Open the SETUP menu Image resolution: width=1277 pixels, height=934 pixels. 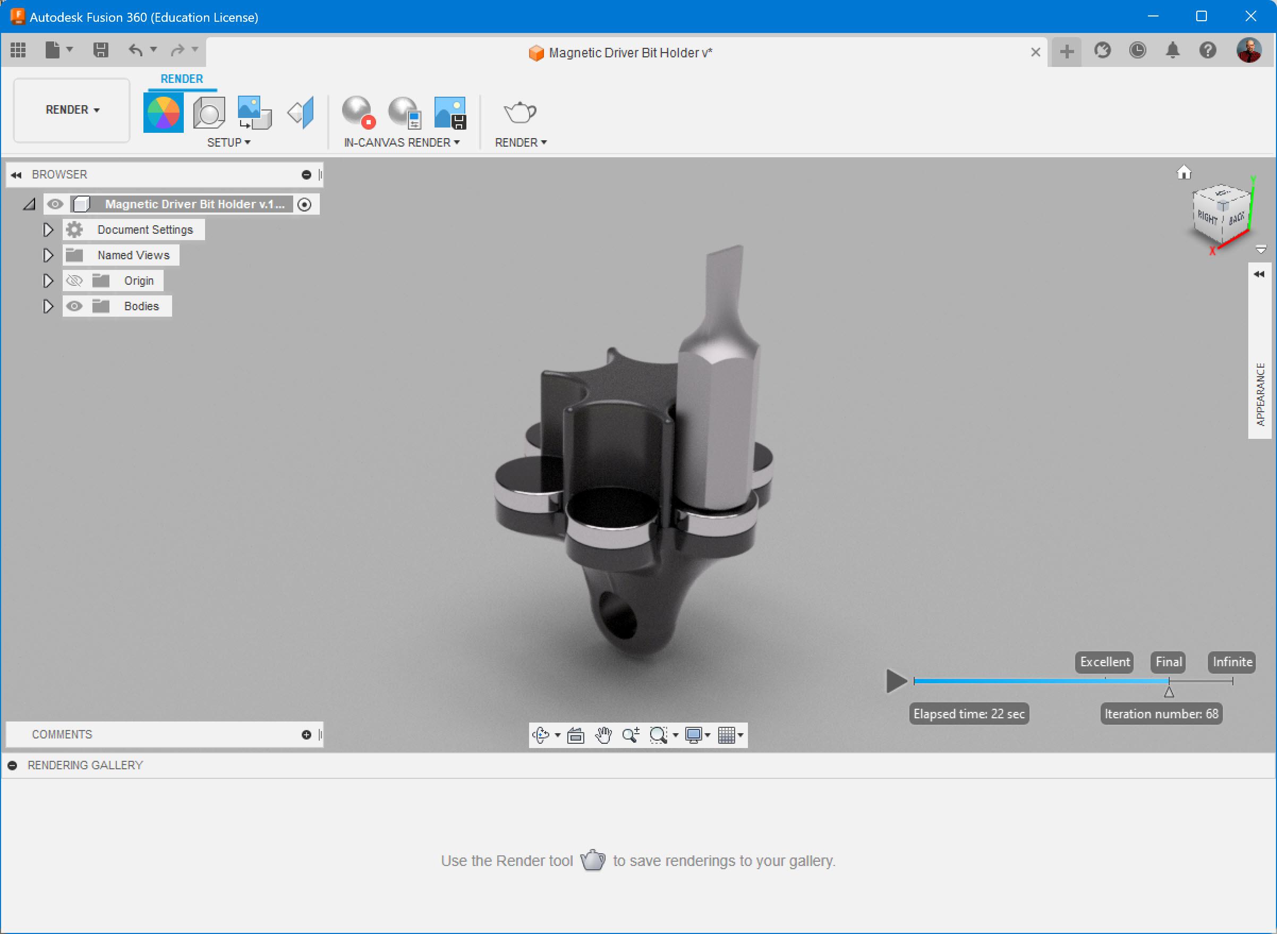click(228, 142)
